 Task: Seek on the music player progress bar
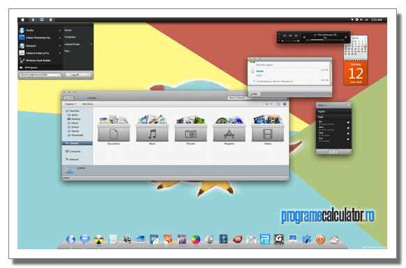coord(326,40)
